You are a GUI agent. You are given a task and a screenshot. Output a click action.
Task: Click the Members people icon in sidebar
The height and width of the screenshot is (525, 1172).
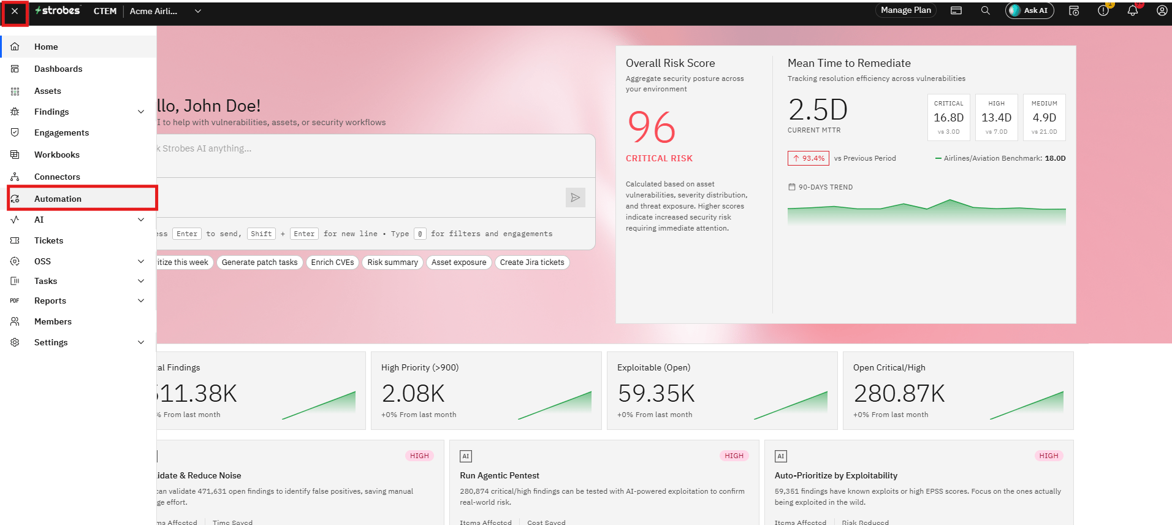(15, 321)
